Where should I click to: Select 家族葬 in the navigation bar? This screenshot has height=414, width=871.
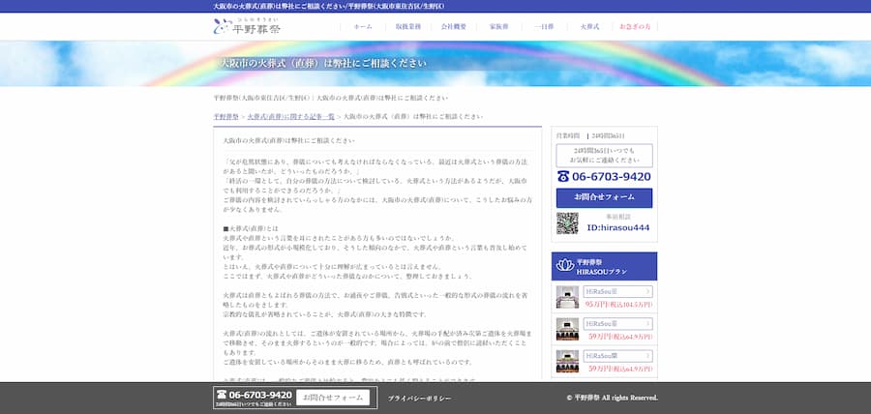[498, 27]
